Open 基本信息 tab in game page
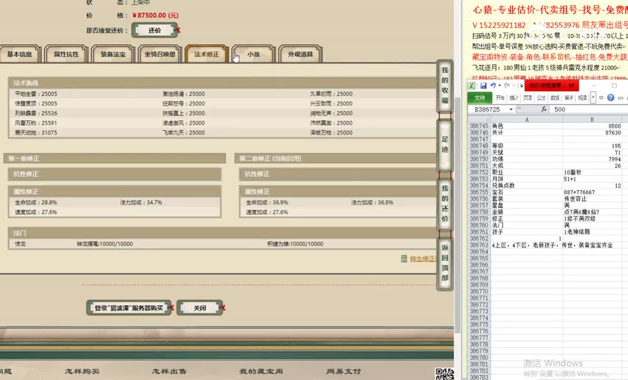 pyautogui.click(x=19, y=54)
